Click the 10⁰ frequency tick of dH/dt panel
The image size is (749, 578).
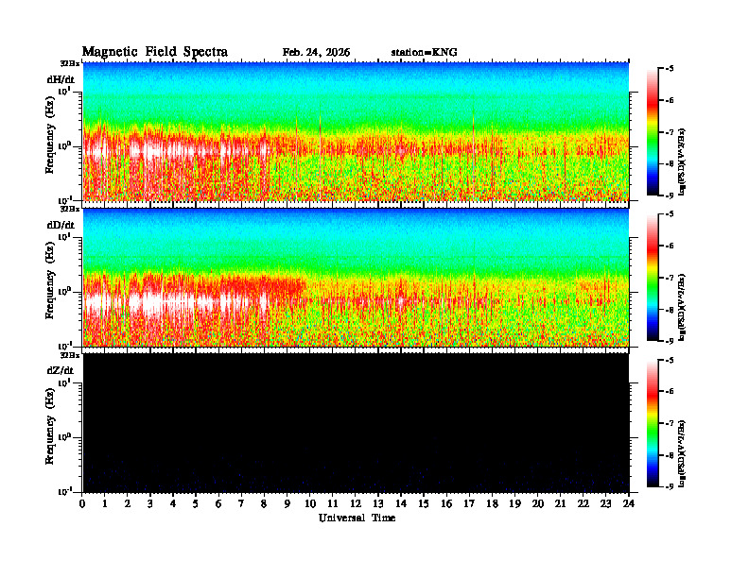tap(64, 145)
